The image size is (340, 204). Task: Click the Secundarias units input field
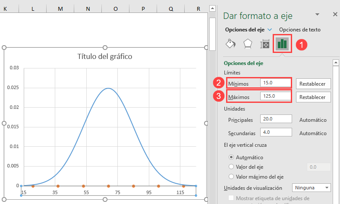coord(276,132)
